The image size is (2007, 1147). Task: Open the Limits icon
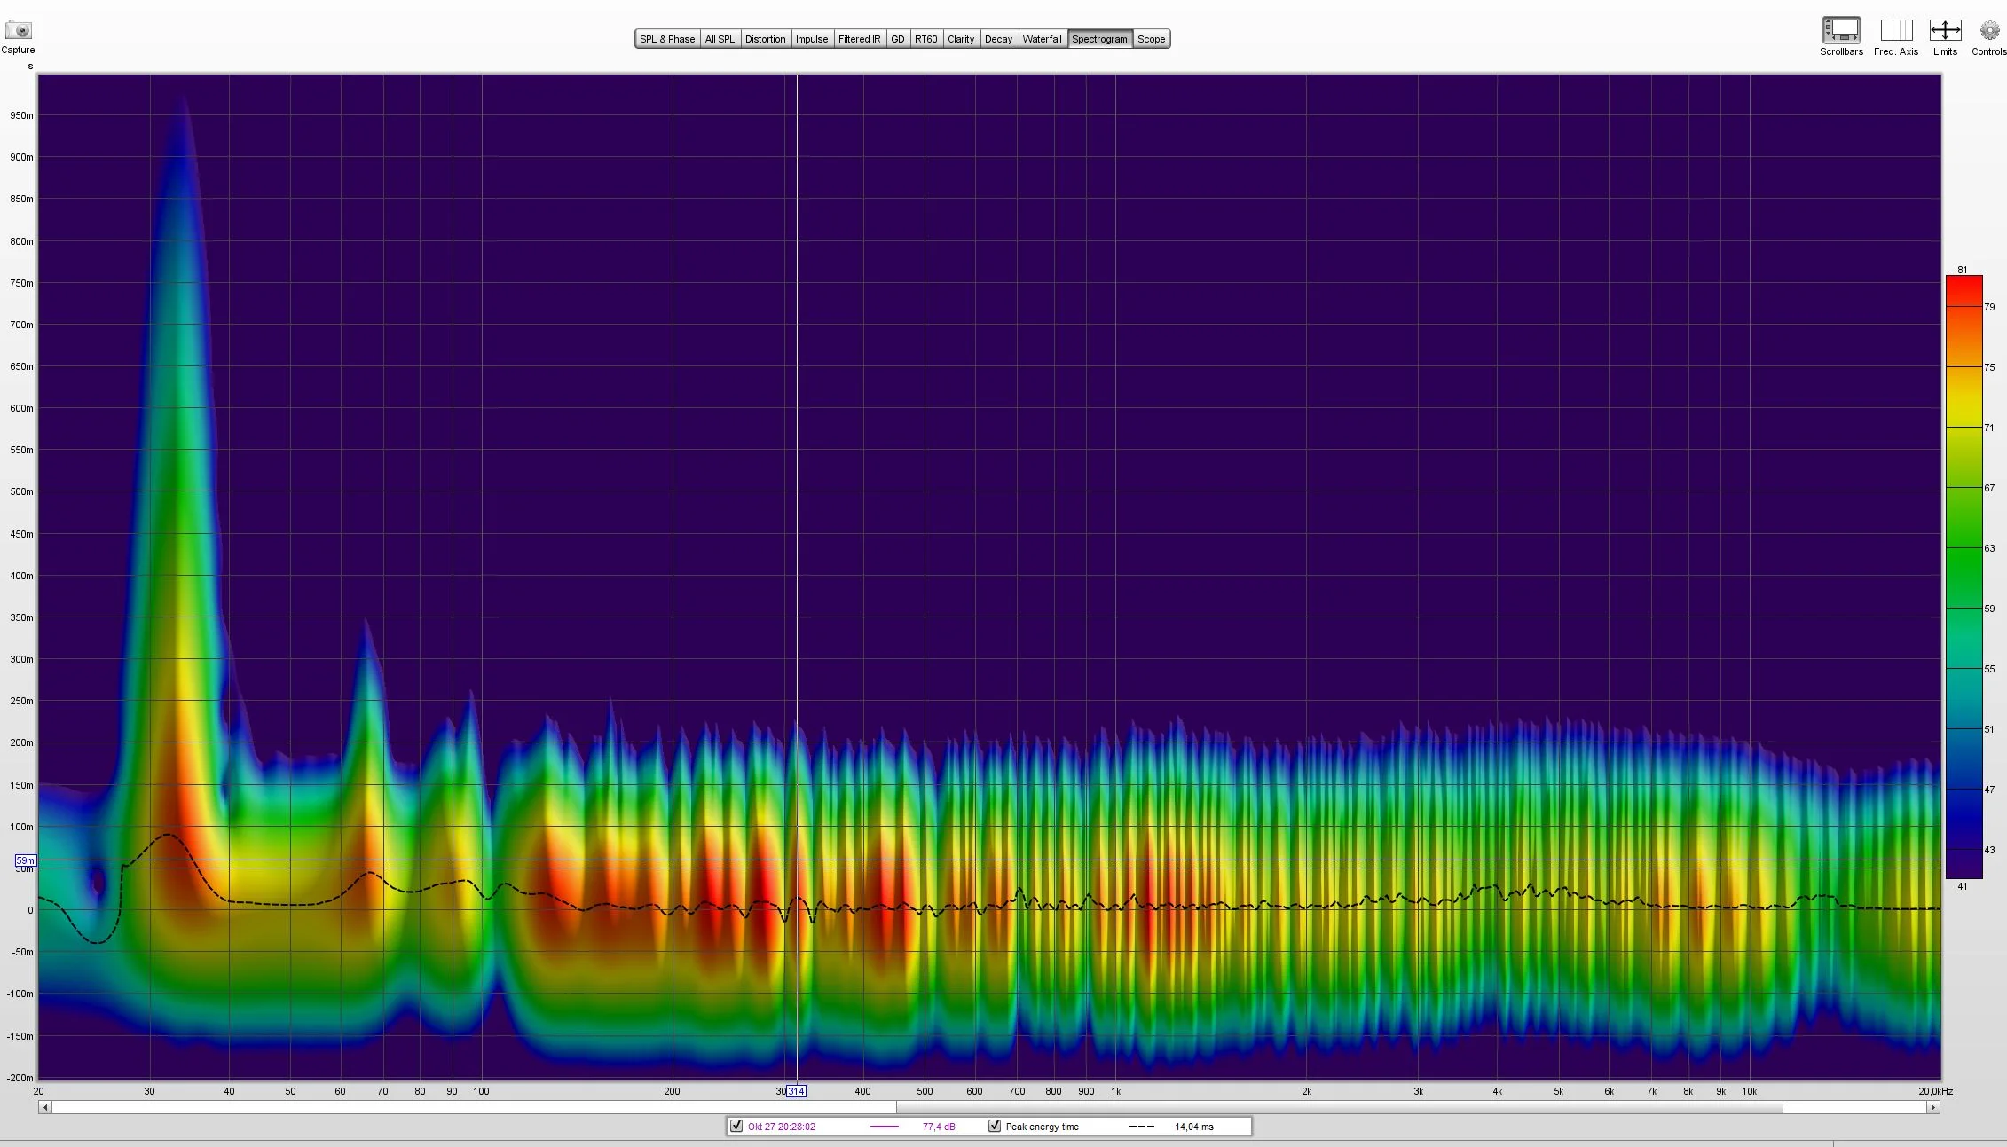pyautogui.click(x=1945, y=30)
